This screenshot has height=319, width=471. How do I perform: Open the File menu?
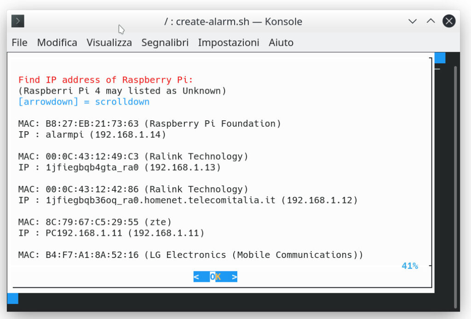coord(19,43)
